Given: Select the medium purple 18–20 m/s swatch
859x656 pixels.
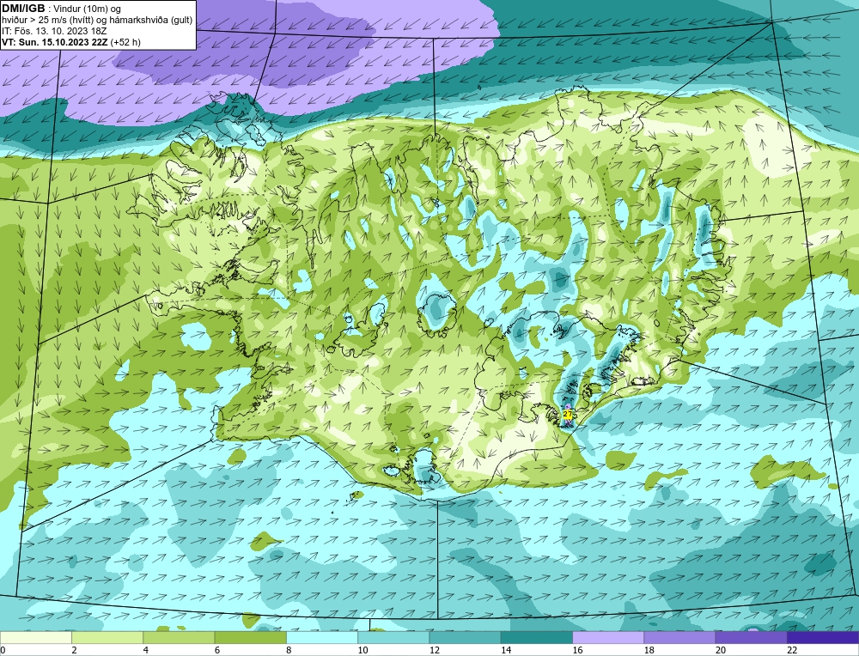Looking at the screenshot, I should pyautogui.click(x=679, y=637).
